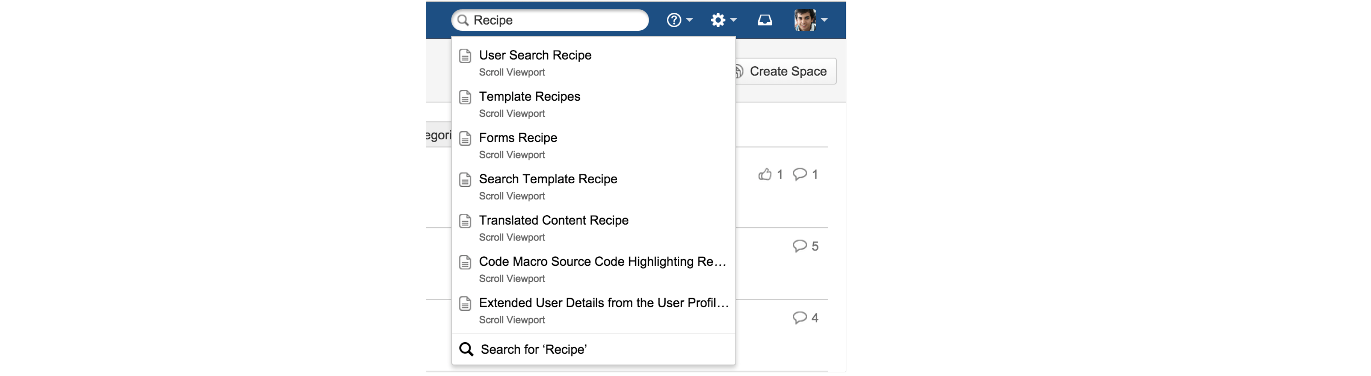The image size is (1371, 376).
Task: Choose the Forms Recipe search result
Action: [x=518, y=138]
